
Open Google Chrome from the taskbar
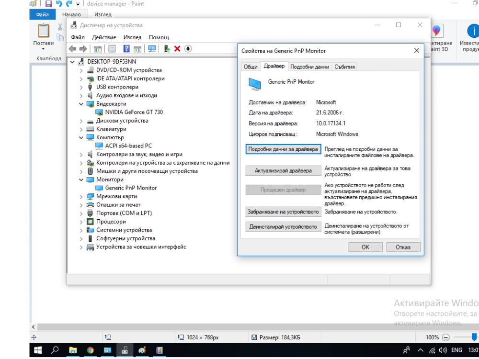[90, 350]
